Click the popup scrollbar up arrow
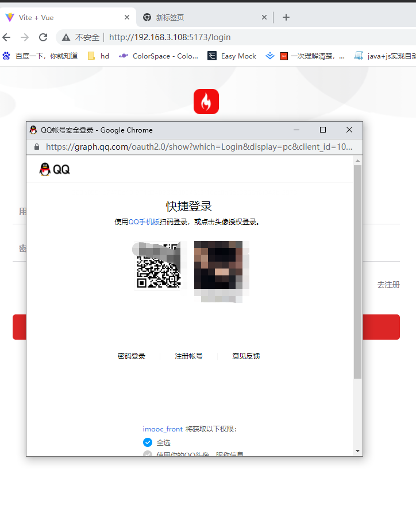This screenshot has height=529, width=416. click(x=357, y=160)
